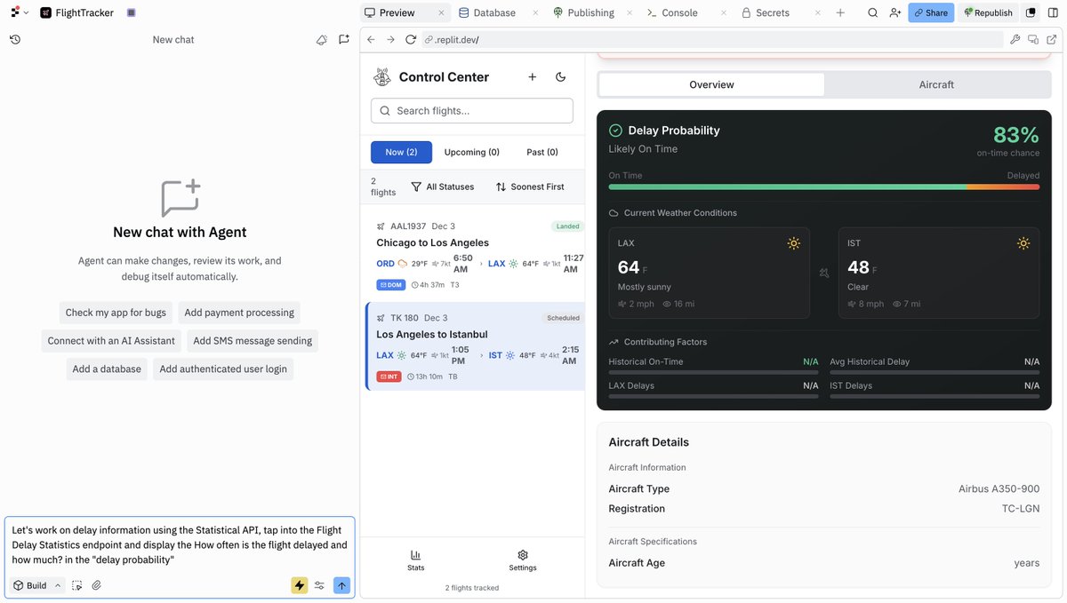
Task: Click the Share button
Action: click(x=931, y=12)
